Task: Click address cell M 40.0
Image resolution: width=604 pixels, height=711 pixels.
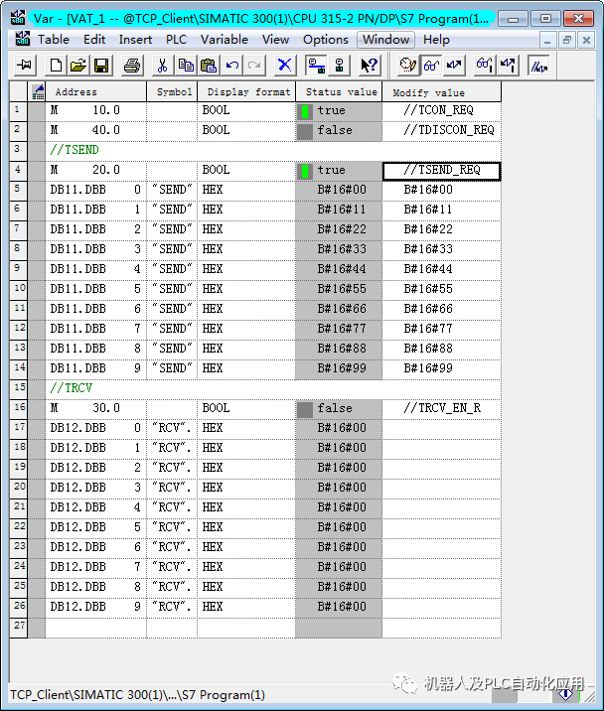Action: pyautogui.click(x=95, y=131)
